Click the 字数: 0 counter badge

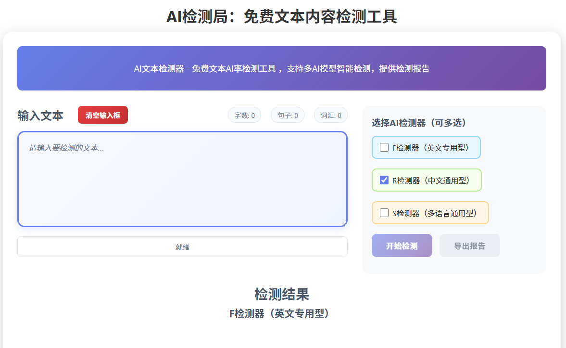244,115
